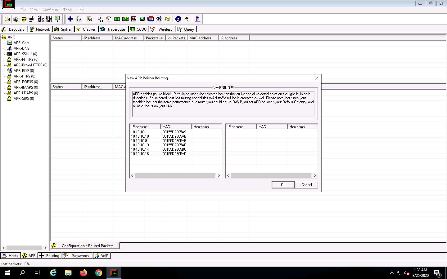447x279 pixels.
Task: Open the Base64 password decoder icon
Action: click(x=100, y=19)
